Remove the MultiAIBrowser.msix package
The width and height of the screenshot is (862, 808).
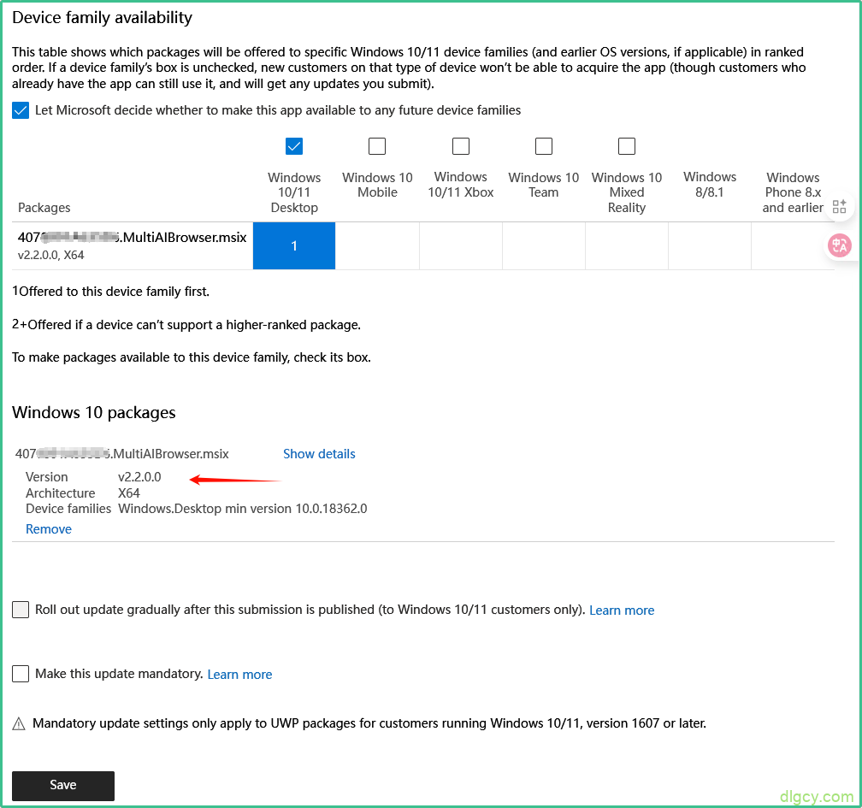click(x=49, y=529)
